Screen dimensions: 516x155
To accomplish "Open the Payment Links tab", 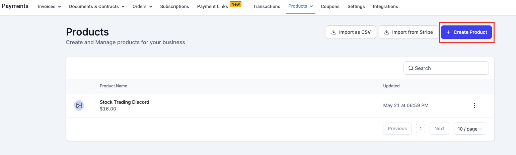I will click(213, 6).
